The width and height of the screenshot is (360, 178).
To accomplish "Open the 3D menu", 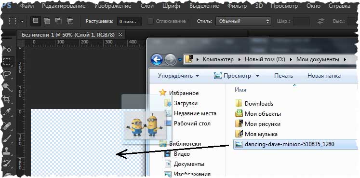I will (259, 6).
